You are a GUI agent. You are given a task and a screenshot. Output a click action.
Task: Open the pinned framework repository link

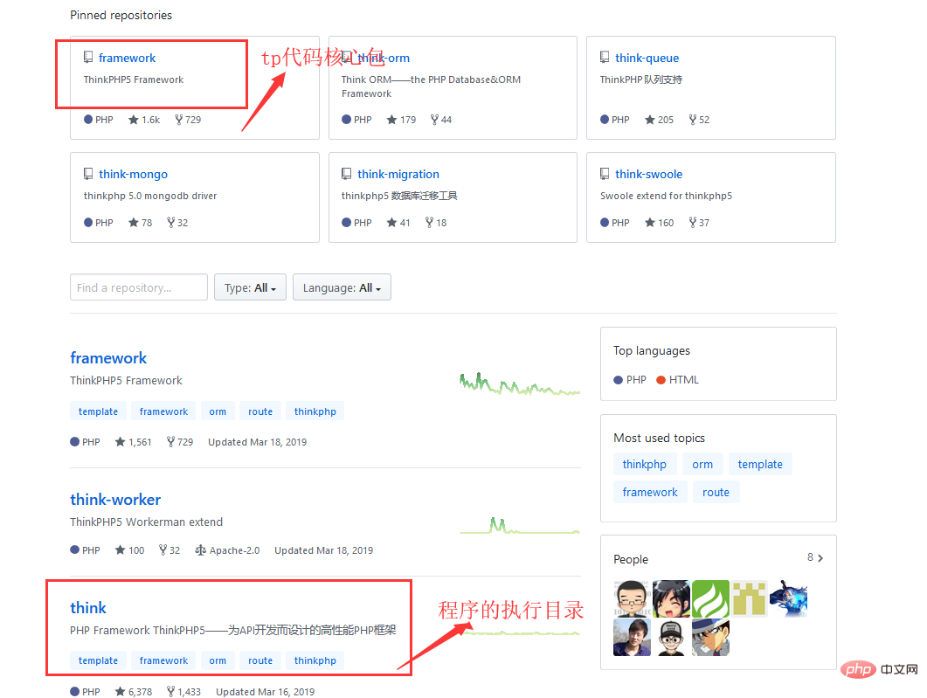coord(127,58)
